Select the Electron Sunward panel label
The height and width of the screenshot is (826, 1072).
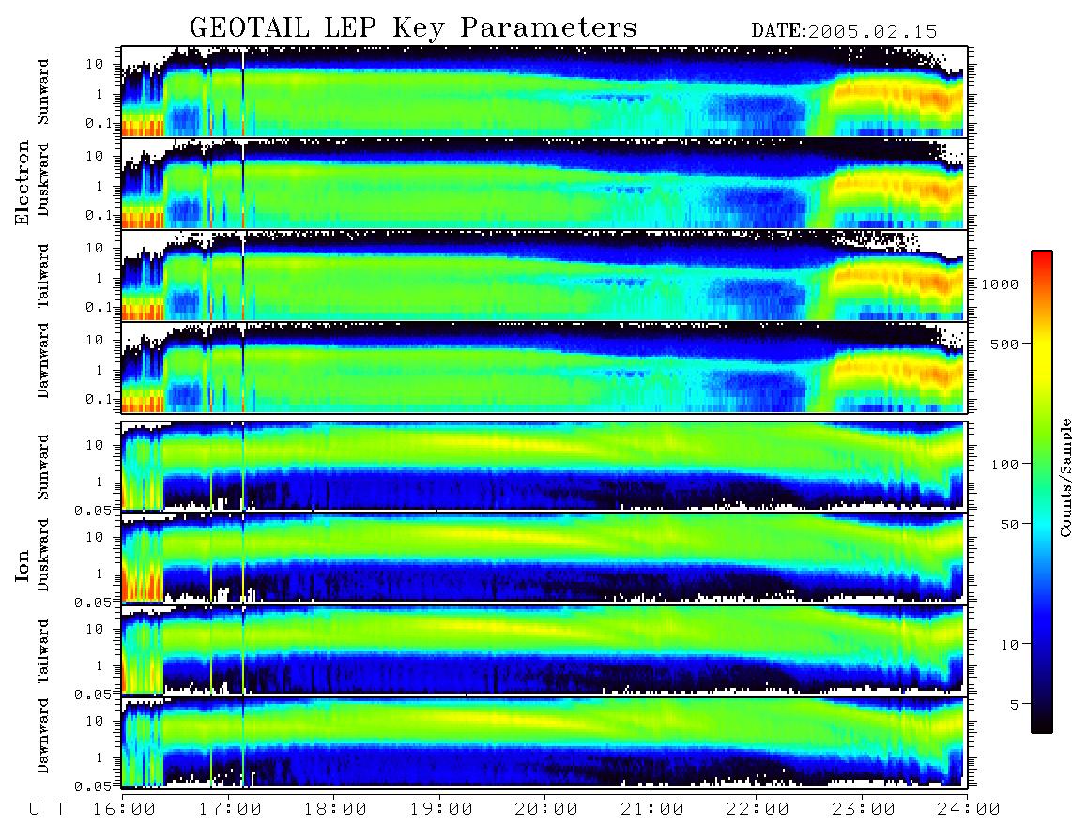(x=43, y=92)
